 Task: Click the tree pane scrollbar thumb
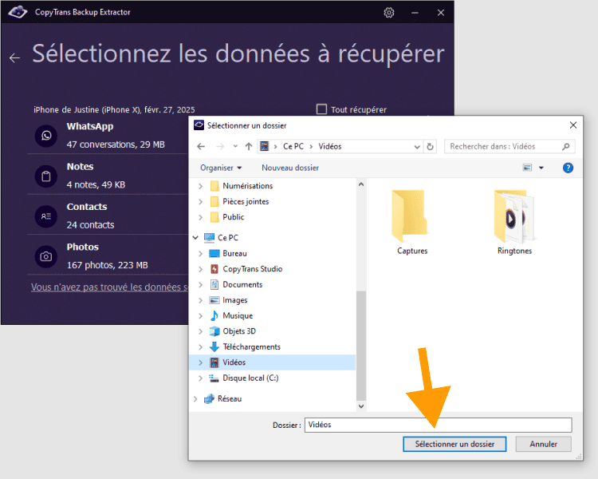tap(361, 346)
